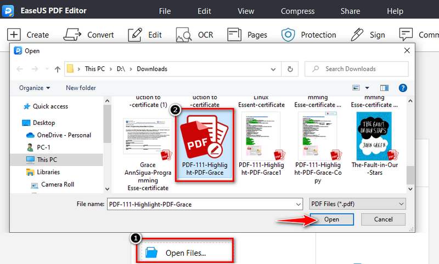Change the view with the view icon
Screen dimensions: 439x264
356,88
